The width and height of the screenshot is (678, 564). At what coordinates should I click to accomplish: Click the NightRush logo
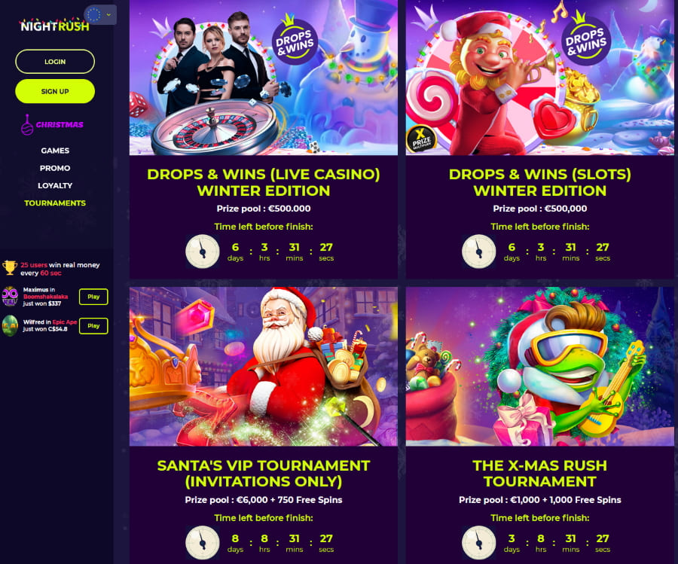click(55, 26)
